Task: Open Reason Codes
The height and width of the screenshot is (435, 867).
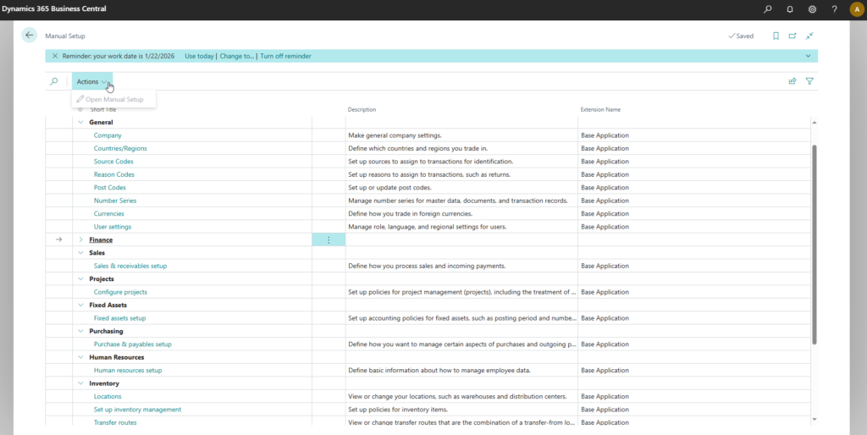Action: 114,174
